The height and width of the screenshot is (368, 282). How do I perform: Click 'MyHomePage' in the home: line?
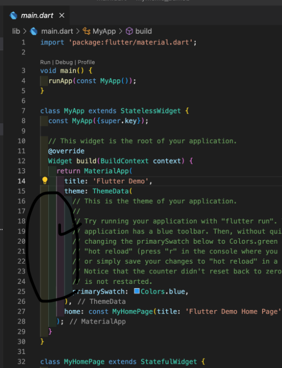tap(133, 311)
